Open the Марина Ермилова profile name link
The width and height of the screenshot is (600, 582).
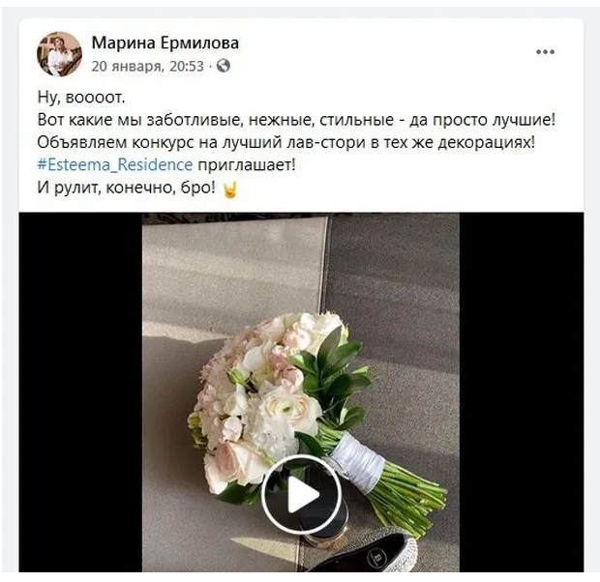165,43
